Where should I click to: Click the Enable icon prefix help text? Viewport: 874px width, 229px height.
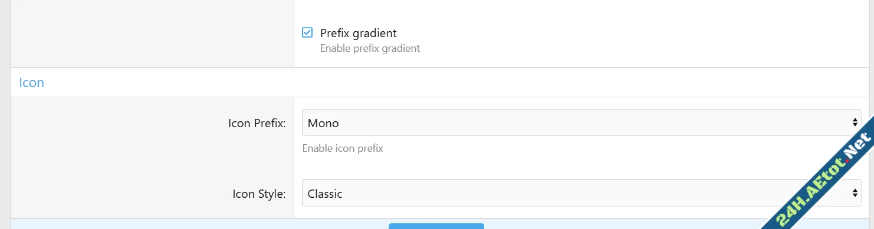point(343,148)
